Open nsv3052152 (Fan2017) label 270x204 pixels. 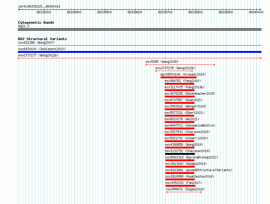(x=184, y=183)
